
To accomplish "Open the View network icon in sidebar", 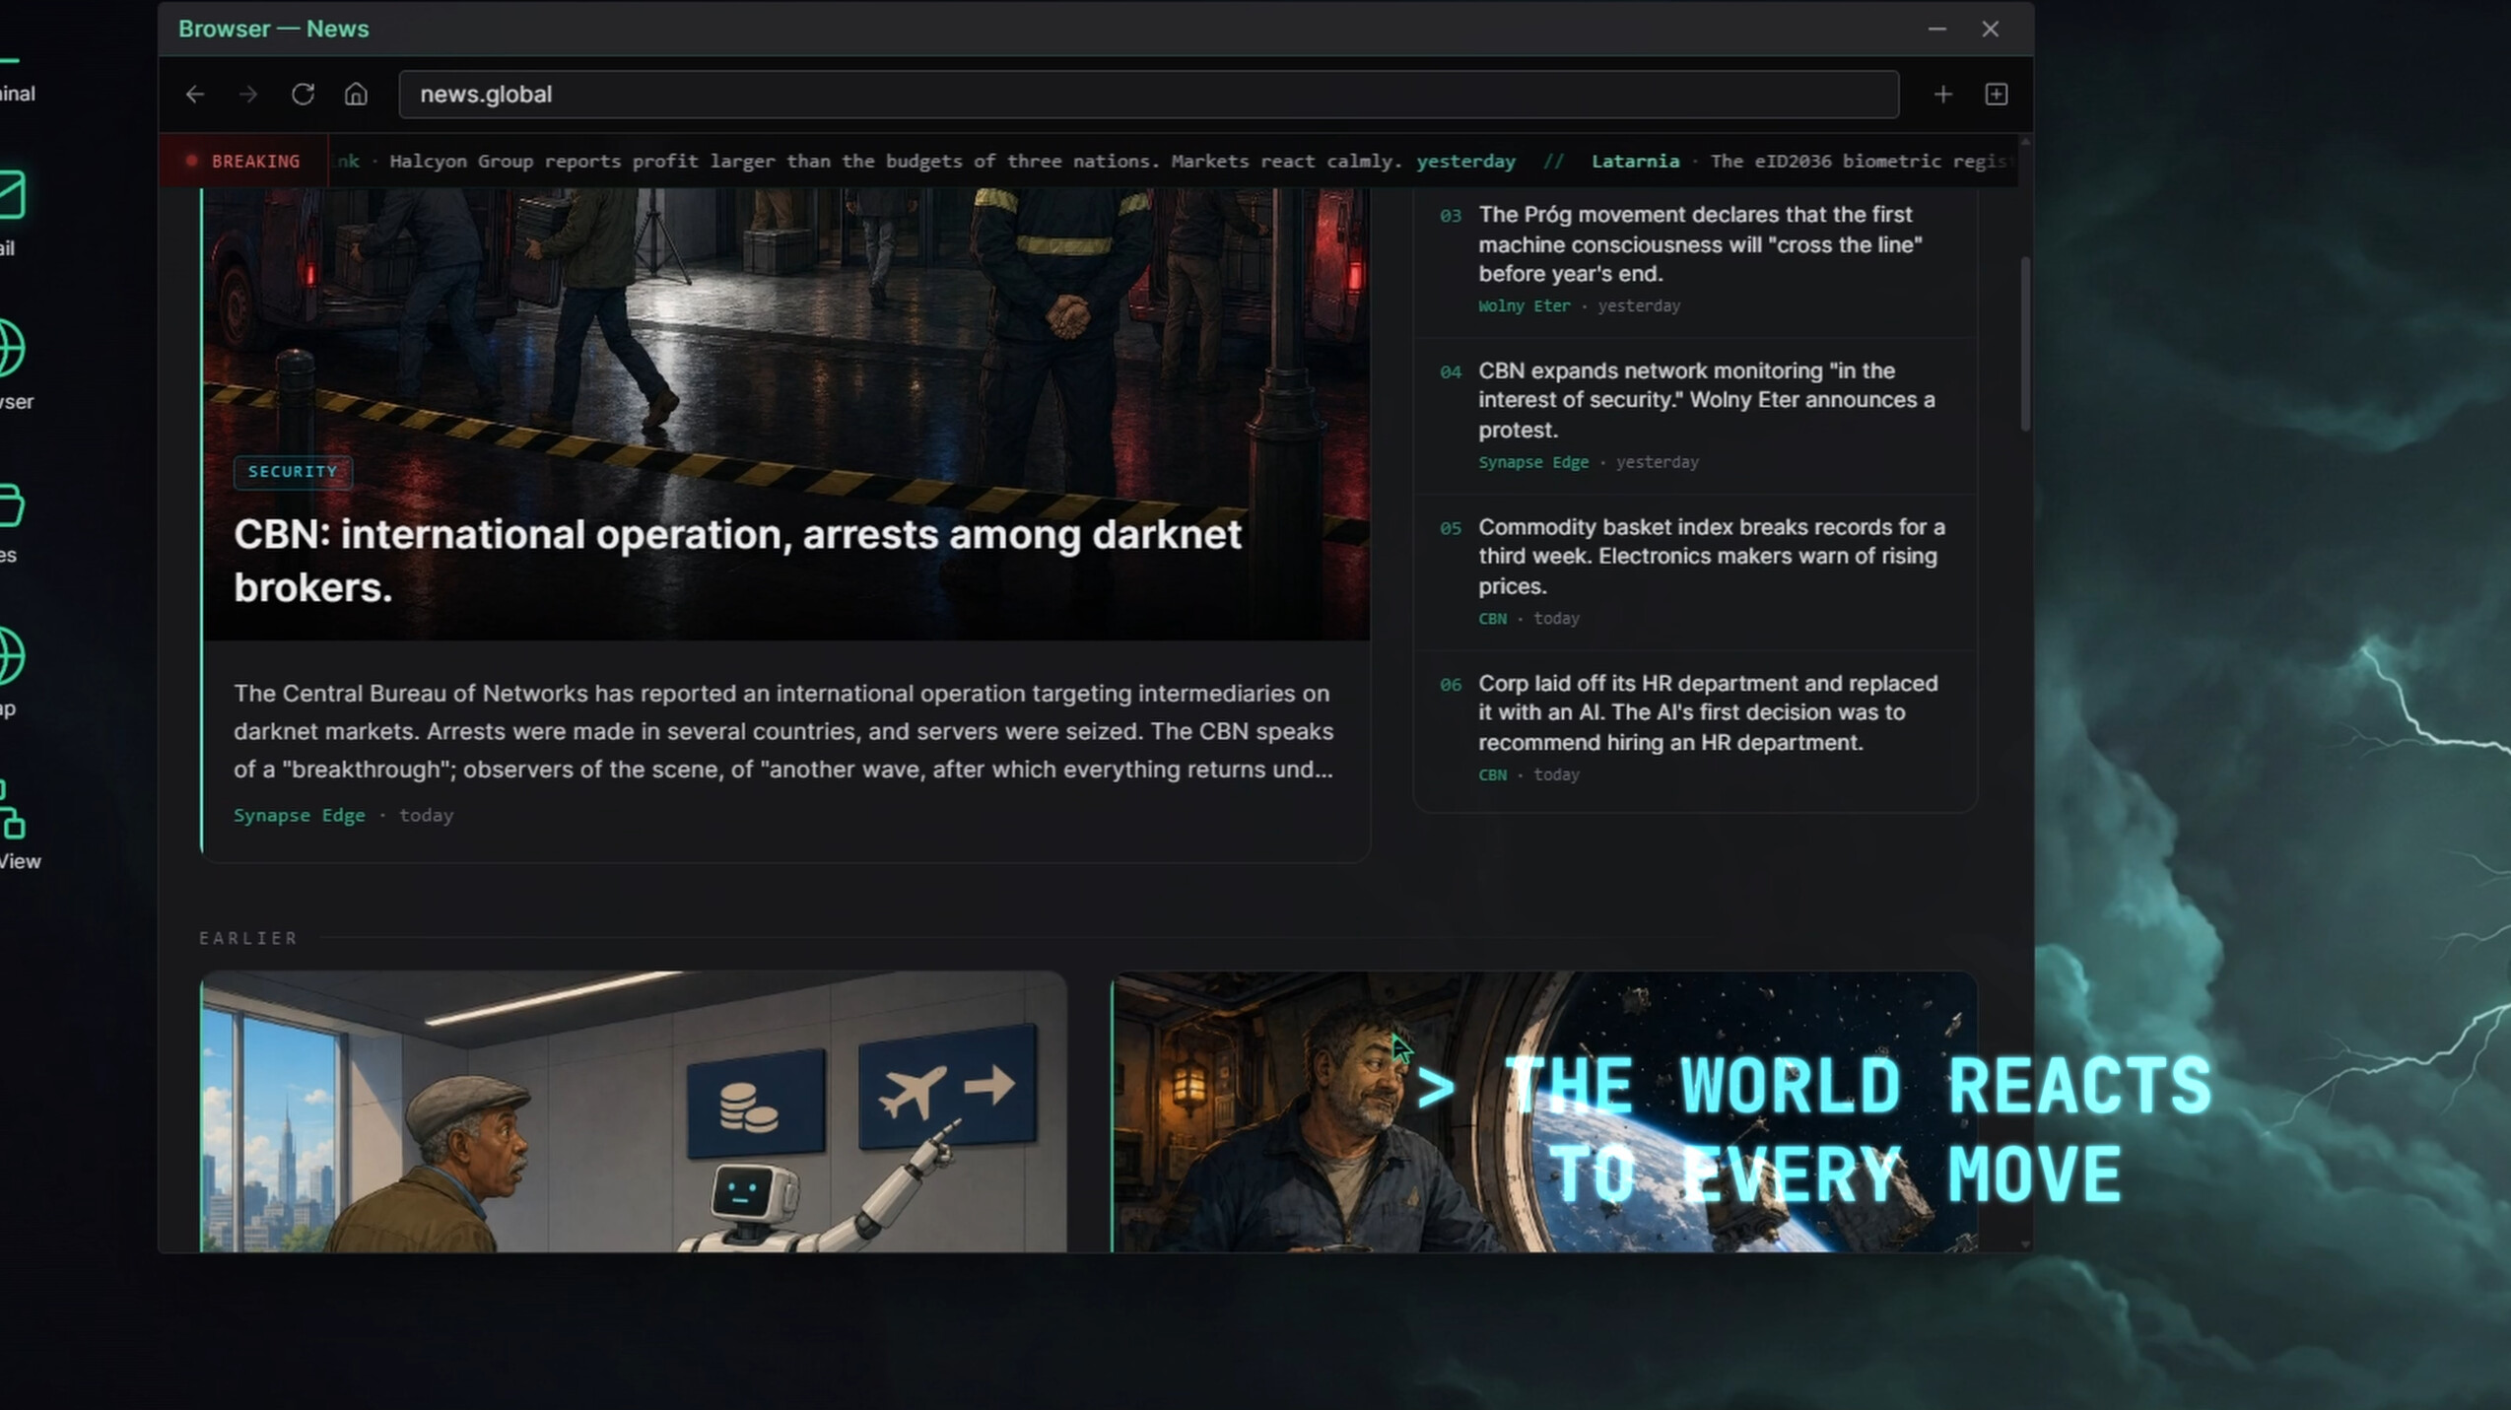I will click(x=12, y=810).
